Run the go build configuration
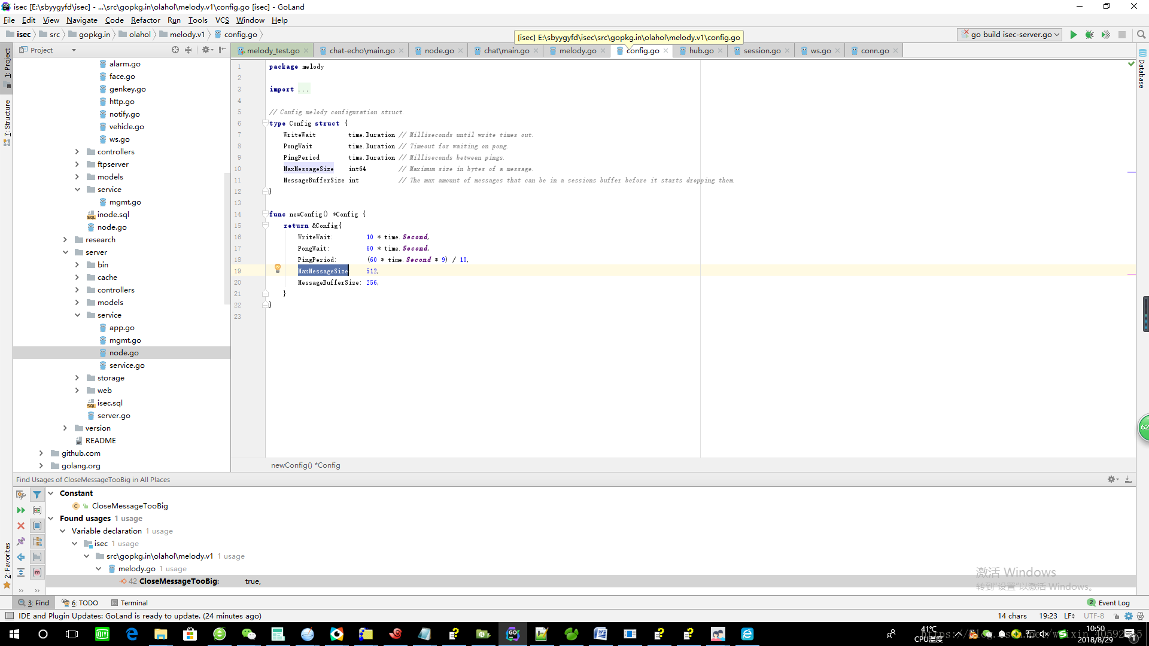The height and width of the screenshot is (646, 1149). pyautogui.click(x=1073, y=35)
